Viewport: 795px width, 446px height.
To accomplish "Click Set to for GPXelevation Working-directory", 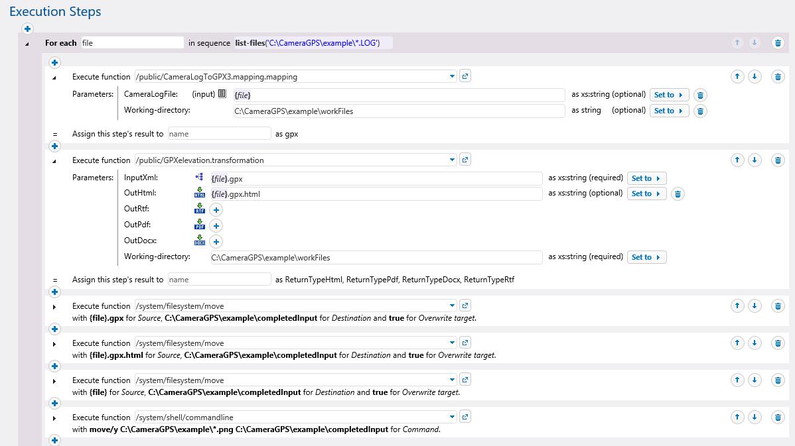I will 646,257.
